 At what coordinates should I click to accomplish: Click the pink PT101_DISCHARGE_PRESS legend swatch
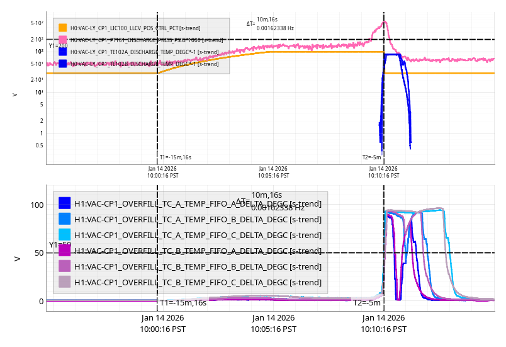click(63, 40)
